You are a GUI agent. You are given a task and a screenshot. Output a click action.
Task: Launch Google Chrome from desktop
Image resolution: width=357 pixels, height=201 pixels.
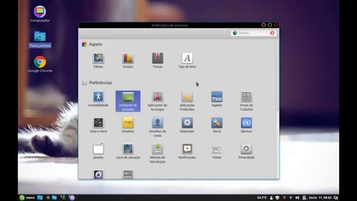click(x=40, y=64)
